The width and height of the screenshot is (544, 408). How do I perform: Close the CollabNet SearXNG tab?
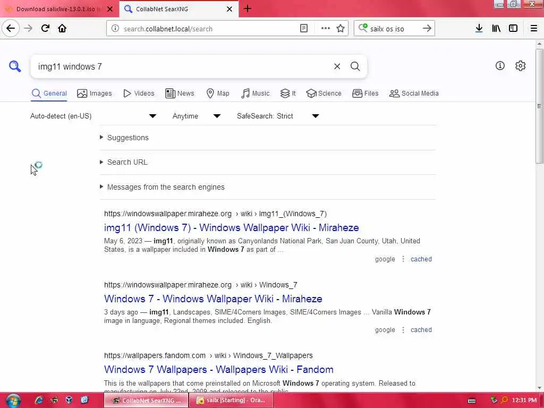pos(229,9)
